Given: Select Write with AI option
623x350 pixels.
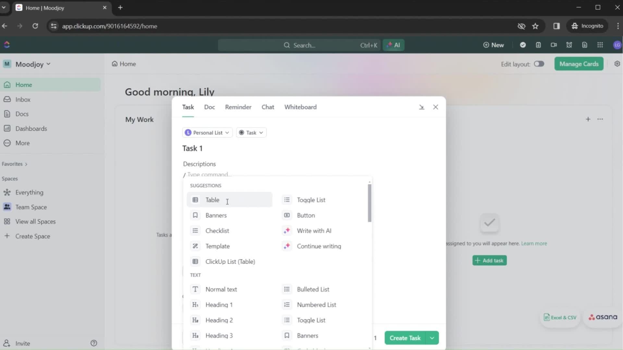Looking at the screenshot, I should click(314, 230).
